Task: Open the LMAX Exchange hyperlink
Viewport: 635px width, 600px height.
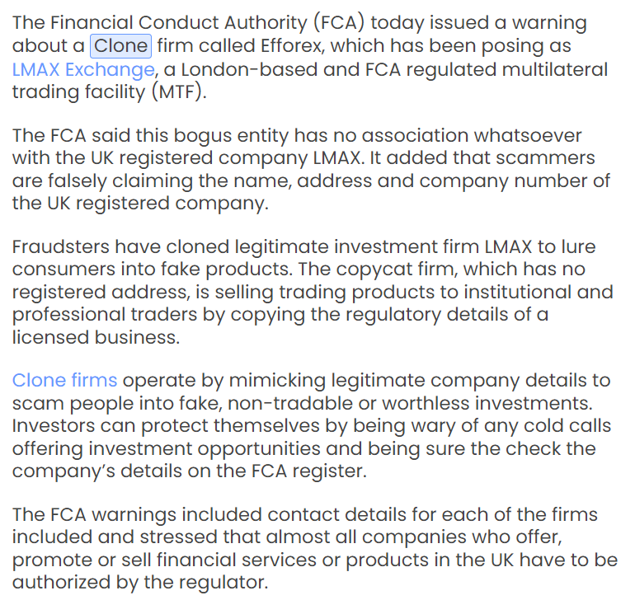Action: click(x=83, y=69)
